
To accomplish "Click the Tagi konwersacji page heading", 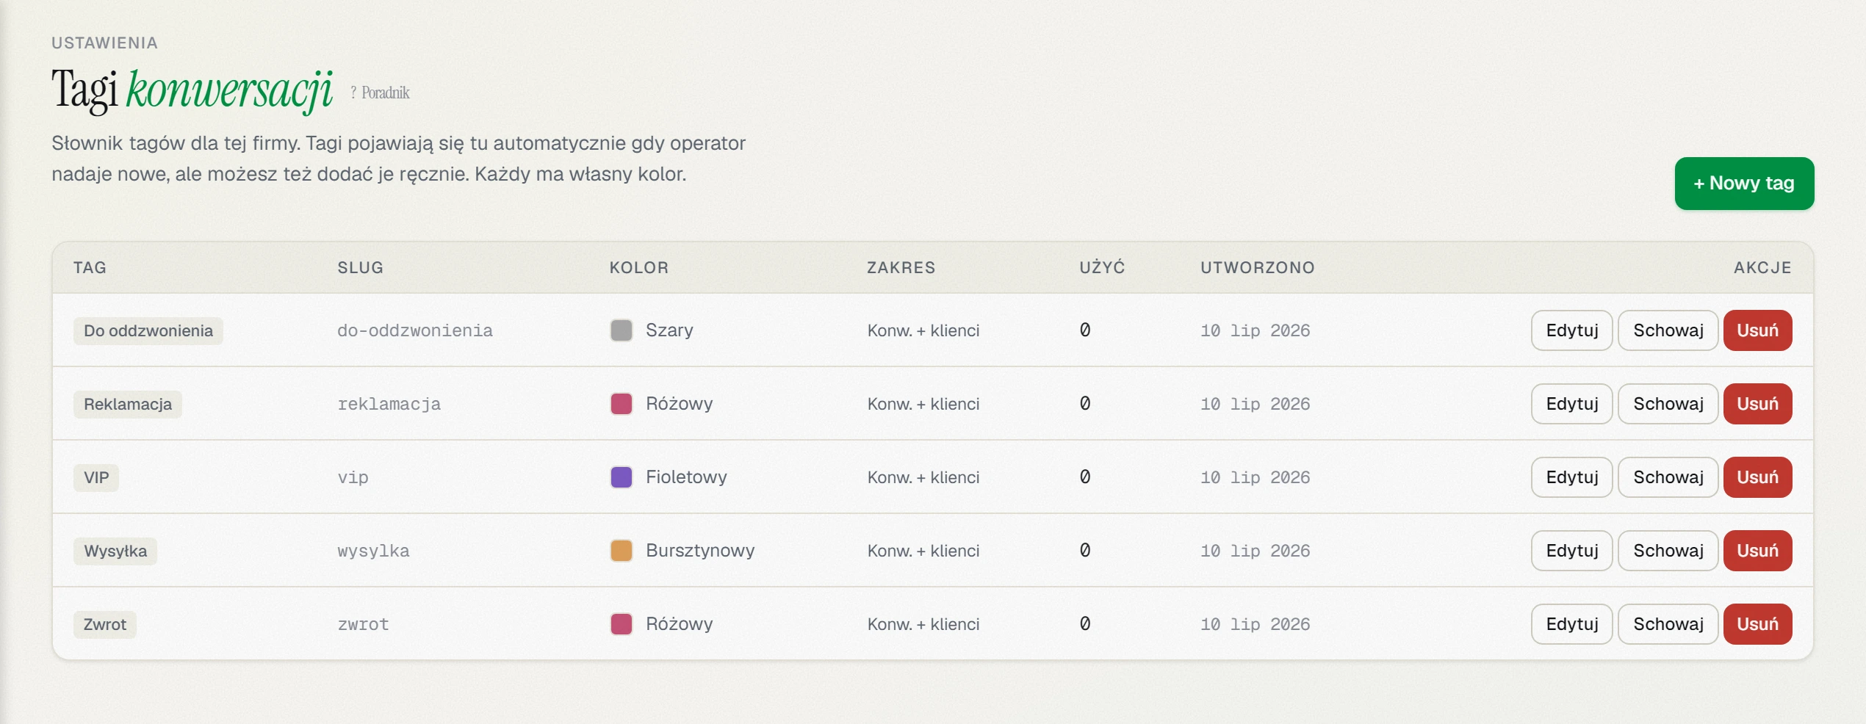I will (x=192, y=90).
